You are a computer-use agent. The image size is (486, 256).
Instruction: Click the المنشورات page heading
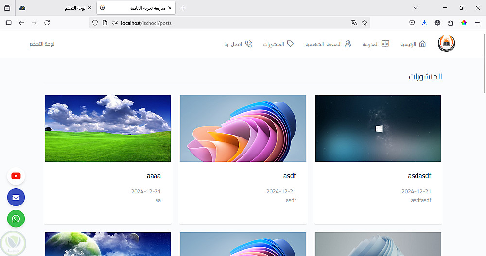[x=425, y=77]
